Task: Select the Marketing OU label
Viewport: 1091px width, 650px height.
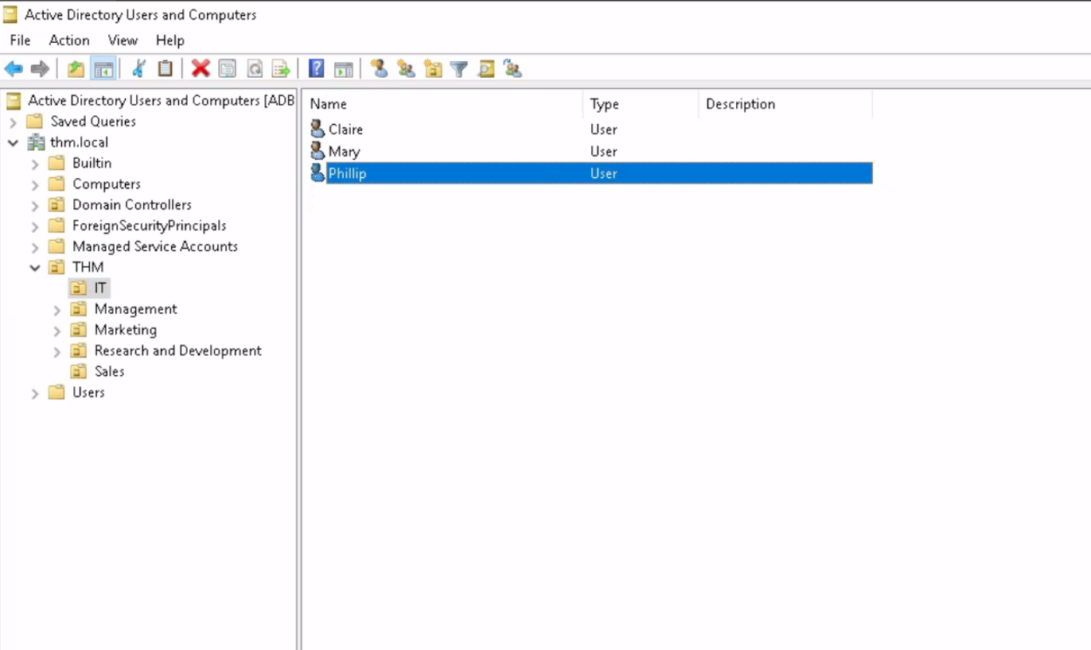Action: tap(126, 330)
